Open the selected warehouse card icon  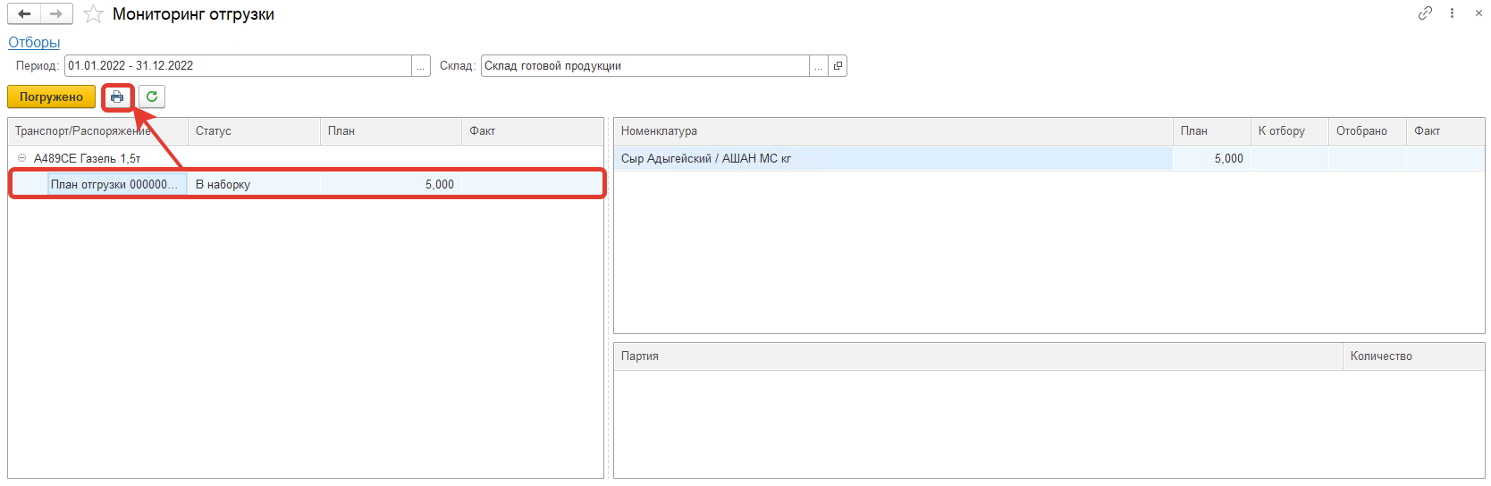[838, 66]
